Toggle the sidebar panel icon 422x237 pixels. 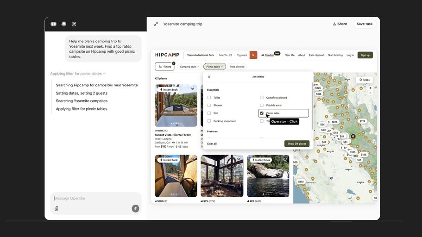tap(54, 24)
